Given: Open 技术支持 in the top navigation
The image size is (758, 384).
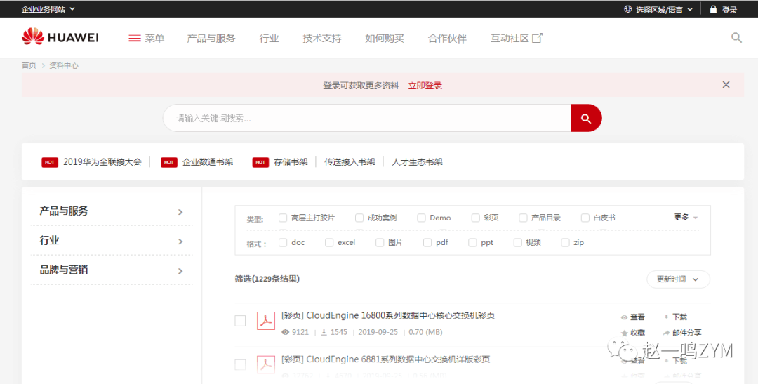Looking at the screenshot, I should [322, 38].
